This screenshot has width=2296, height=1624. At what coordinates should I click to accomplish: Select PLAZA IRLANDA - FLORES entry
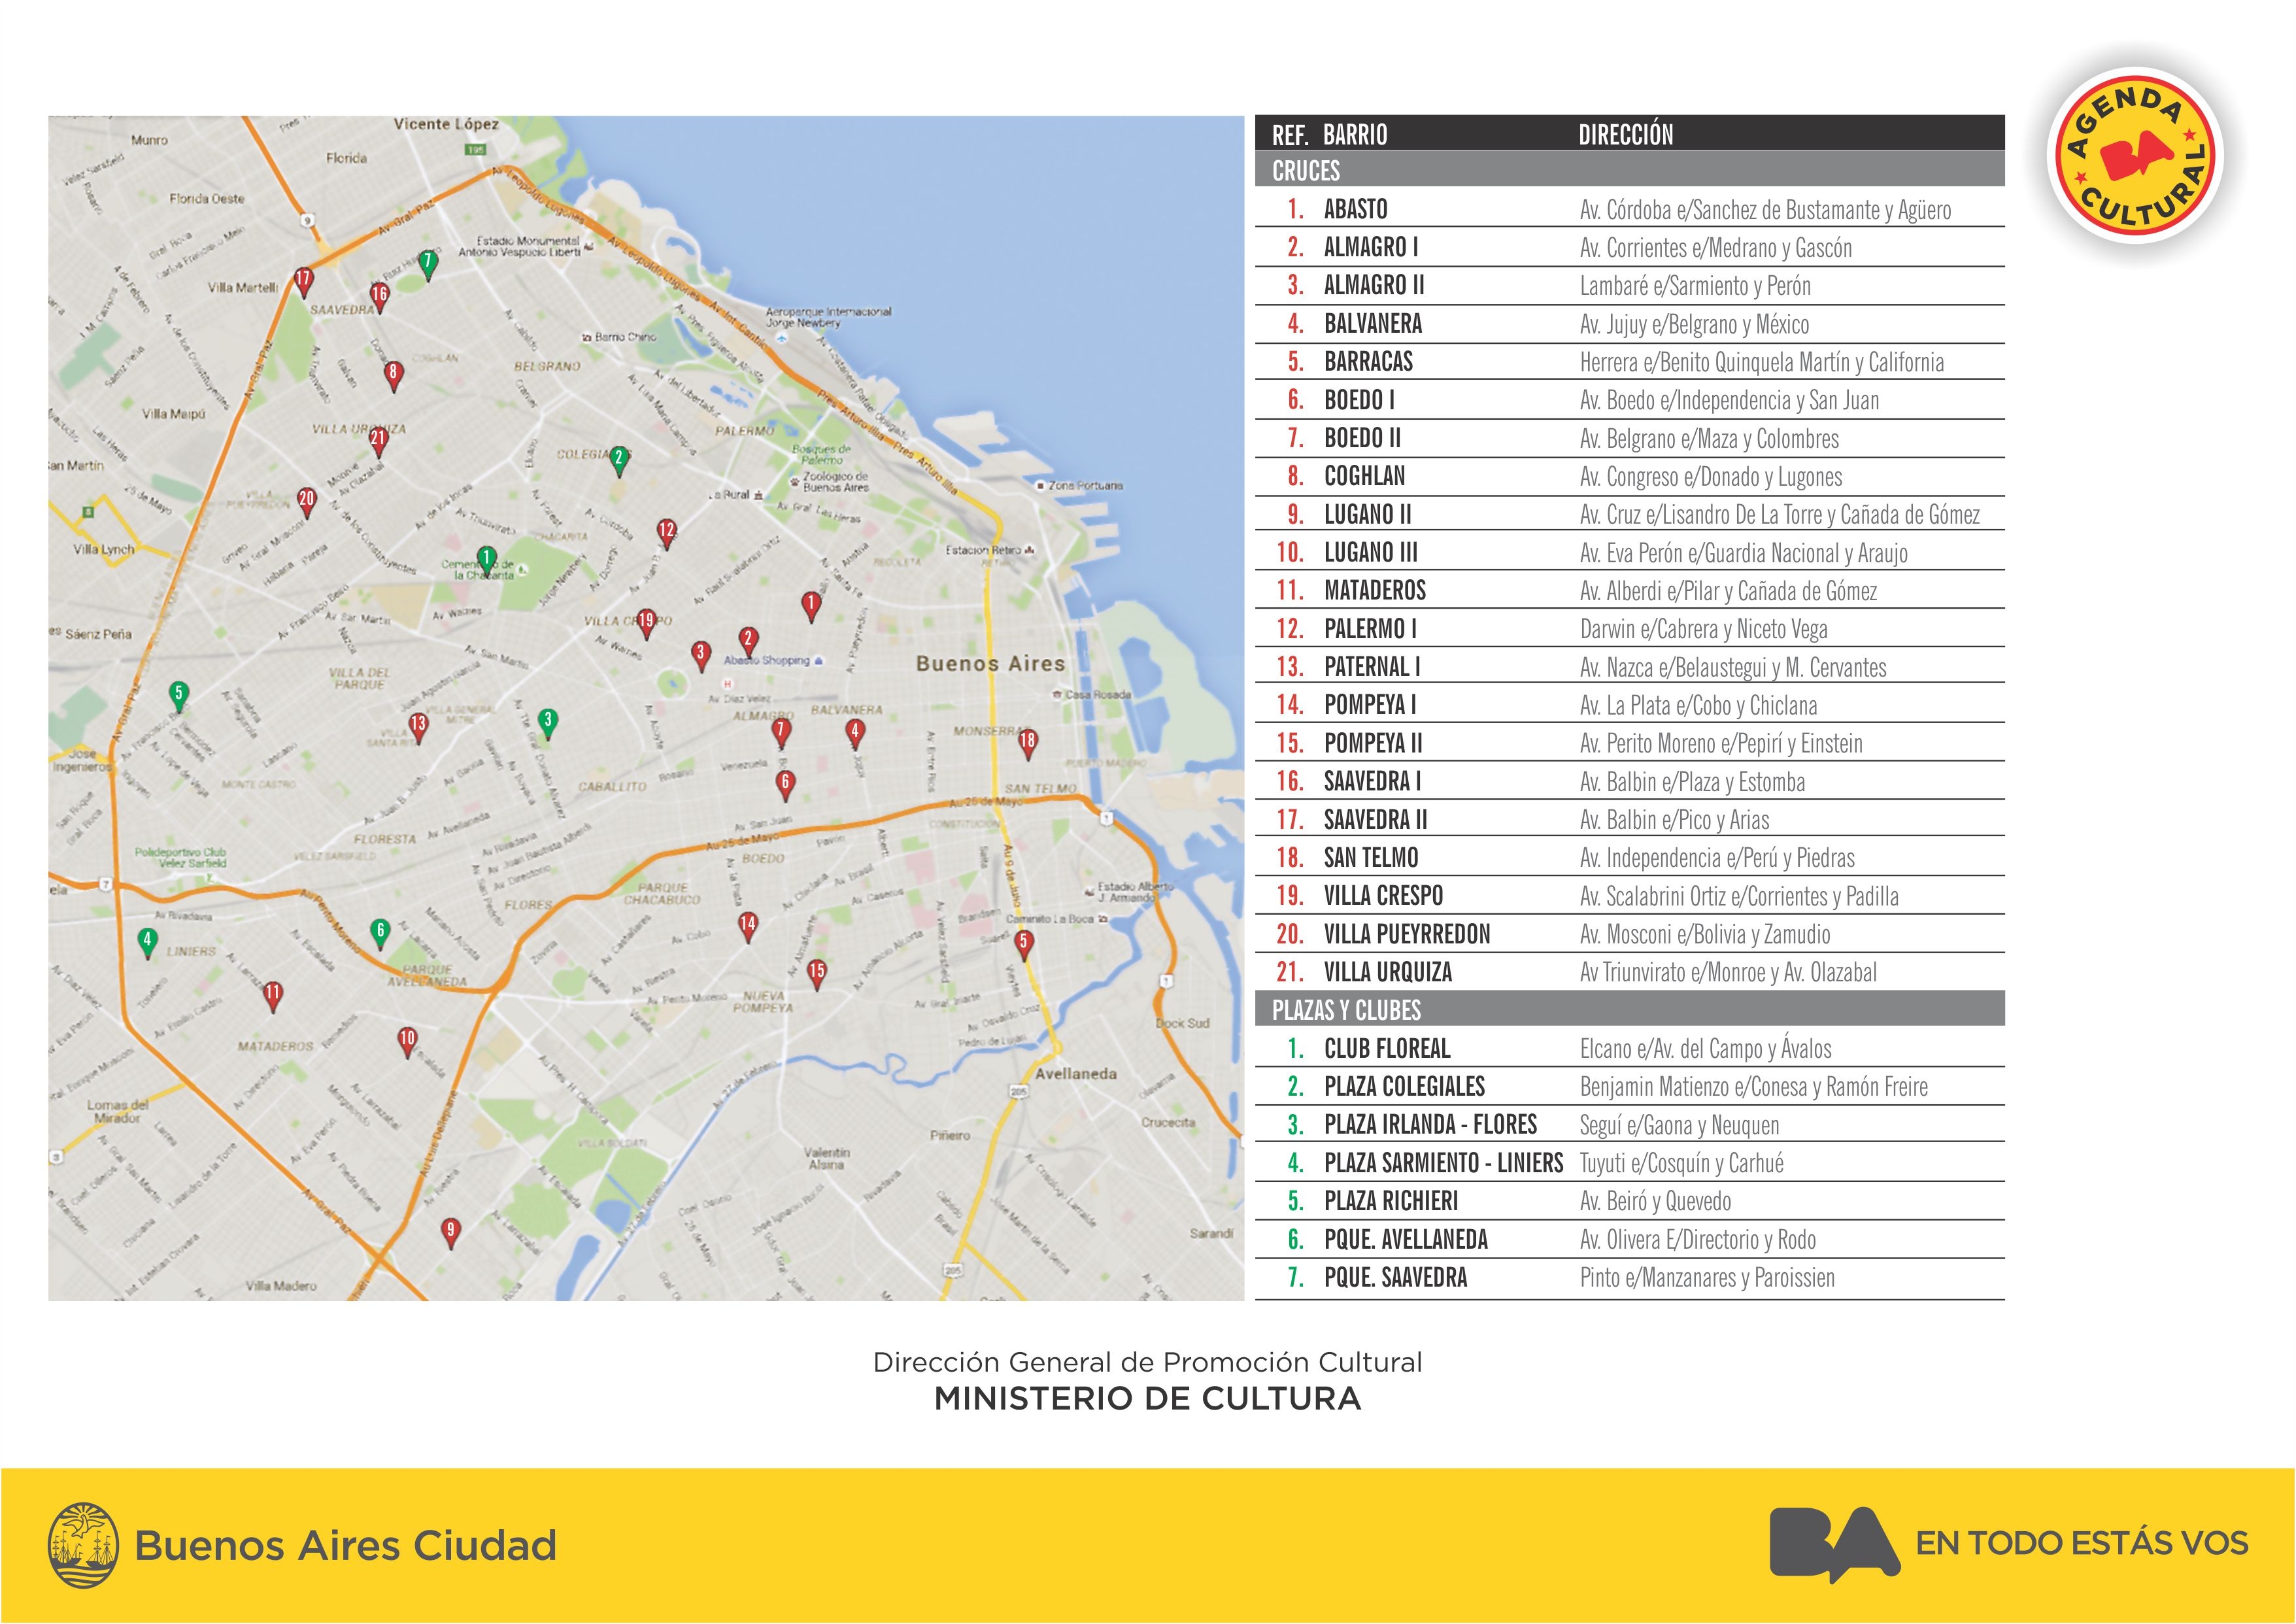(x=1630, y=1124)
